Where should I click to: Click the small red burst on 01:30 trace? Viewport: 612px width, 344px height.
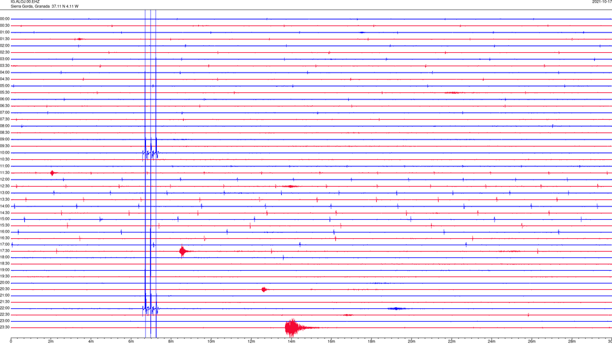click(x=79, y=39)
